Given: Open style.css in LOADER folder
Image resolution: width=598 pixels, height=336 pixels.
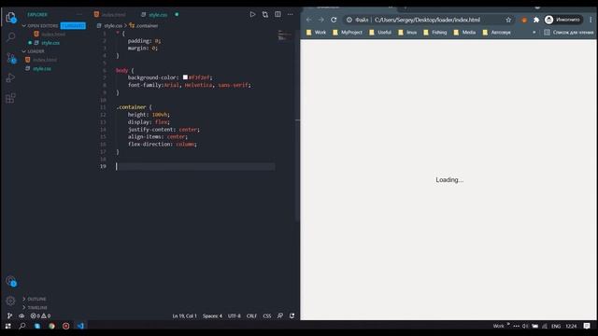Looking at the screenshot, I should click(x=42, y=69).
